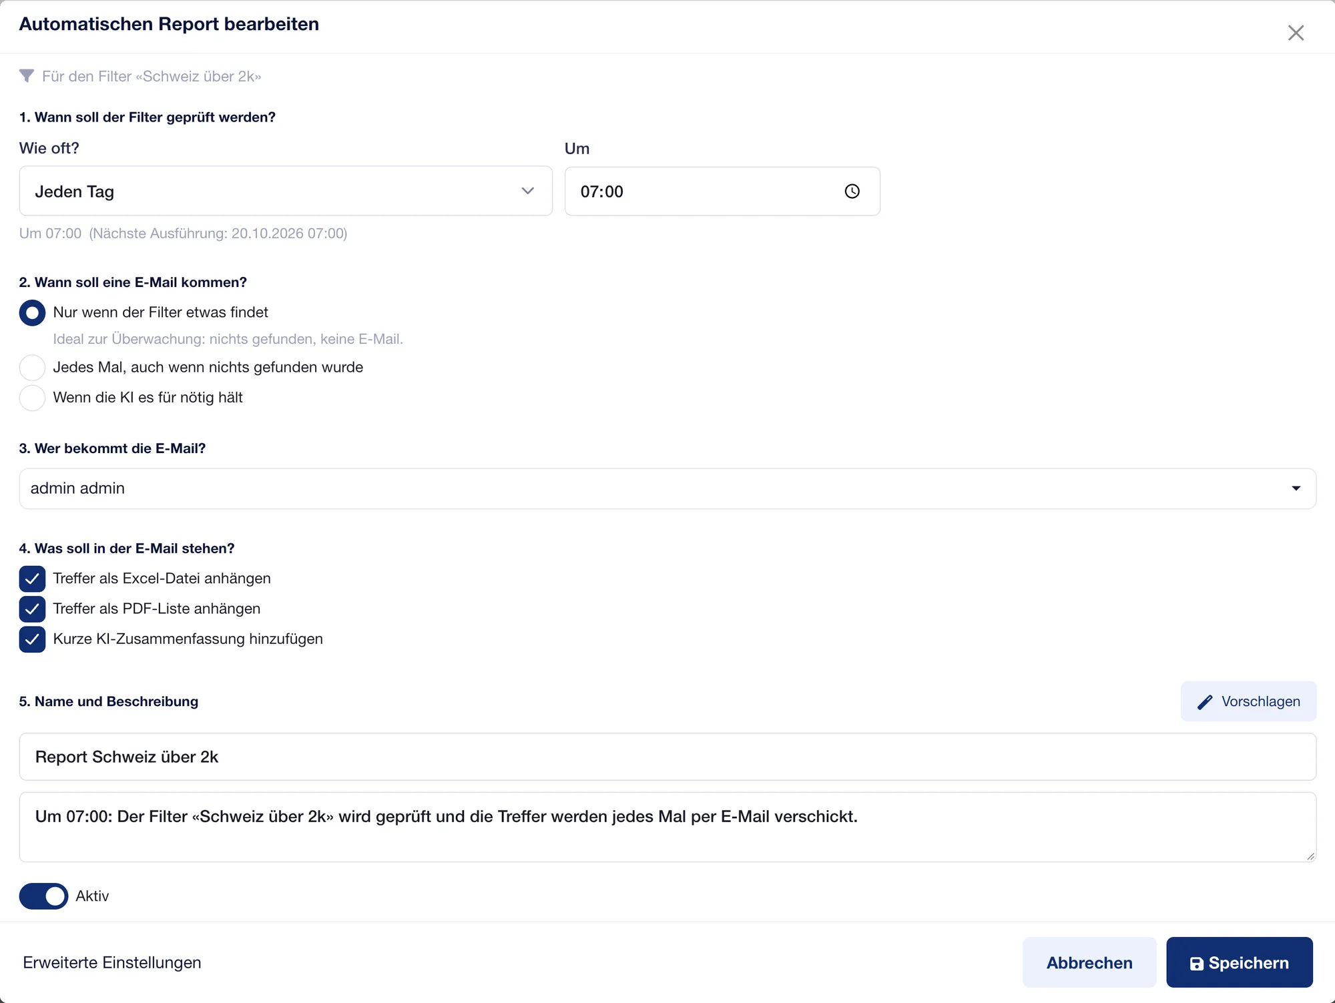Click the Vorschlagen button
1335x1003 pixels.
pos(1248,701)
